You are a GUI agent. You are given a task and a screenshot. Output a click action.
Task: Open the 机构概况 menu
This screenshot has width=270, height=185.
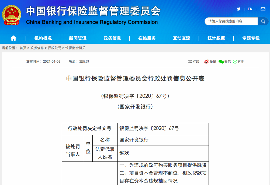click(43, 38)
